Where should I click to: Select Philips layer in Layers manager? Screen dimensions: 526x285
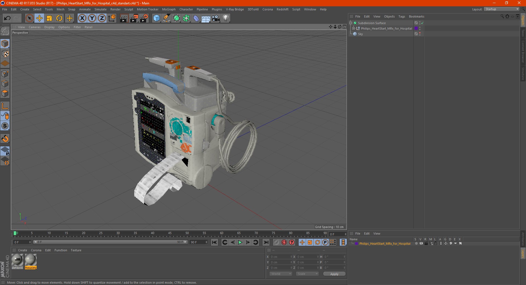[x=385, y=244]
